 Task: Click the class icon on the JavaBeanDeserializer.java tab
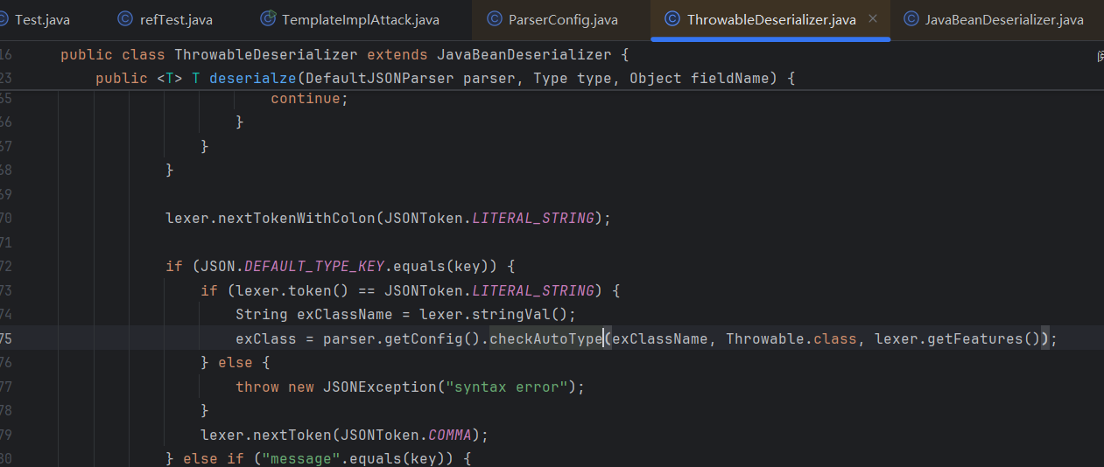[x=911, y=19]
